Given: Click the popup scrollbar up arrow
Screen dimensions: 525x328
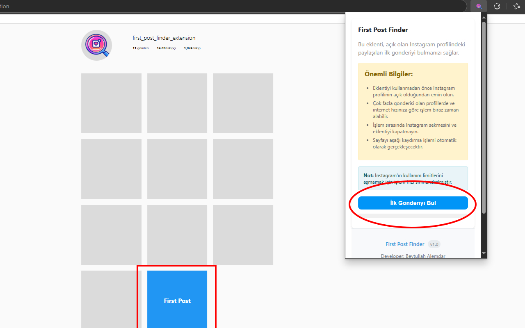Looking at the screenshot, I should 484,17.
